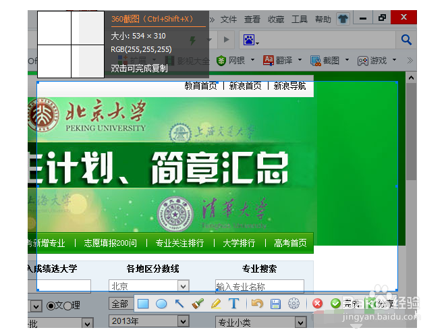Open 大学排行 navigation link
The width and height of the screenshot is (446, 332).
tap(239, 243)
